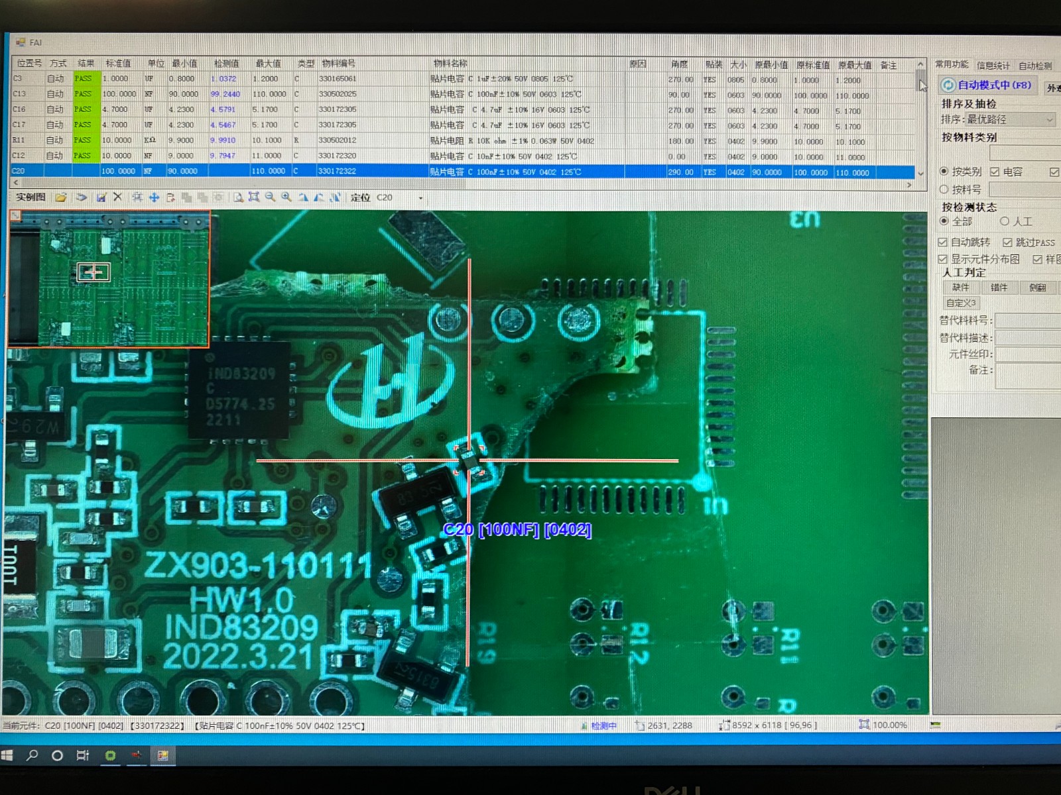The width and height of the screenshot is (1061, 795).
Task: Expand the 定位 C20 dropdown arrow
Action: tap(420, 198)
